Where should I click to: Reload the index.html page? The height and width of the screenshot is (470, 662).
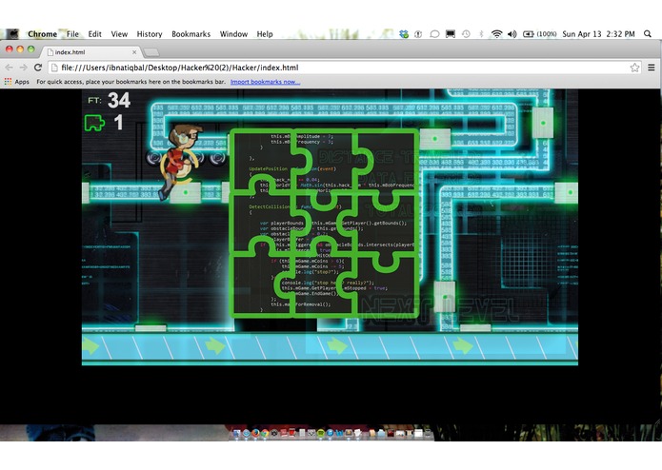pos(38,68)
